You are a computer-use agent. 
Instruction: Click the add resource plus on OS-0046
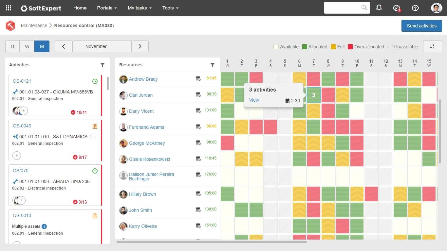(x=17, y=156)
